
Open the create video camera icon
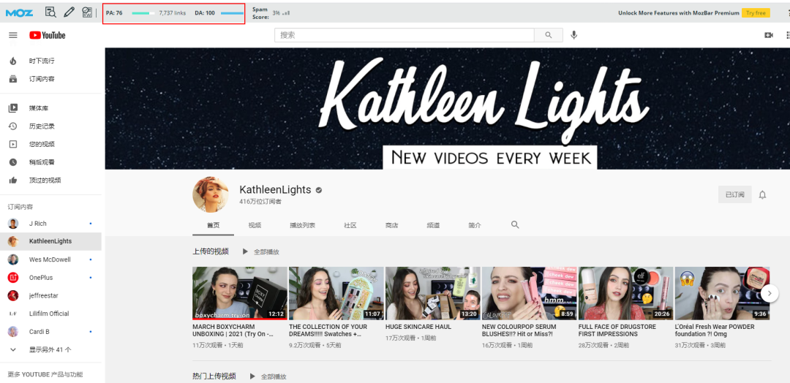pos(768,35)
